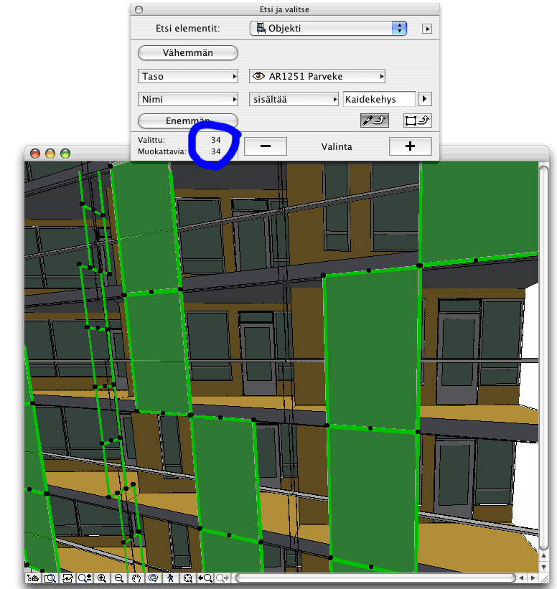557x589 pixels.
Task: Click the Etsi elementit label
Action: [x=188, y=29]
